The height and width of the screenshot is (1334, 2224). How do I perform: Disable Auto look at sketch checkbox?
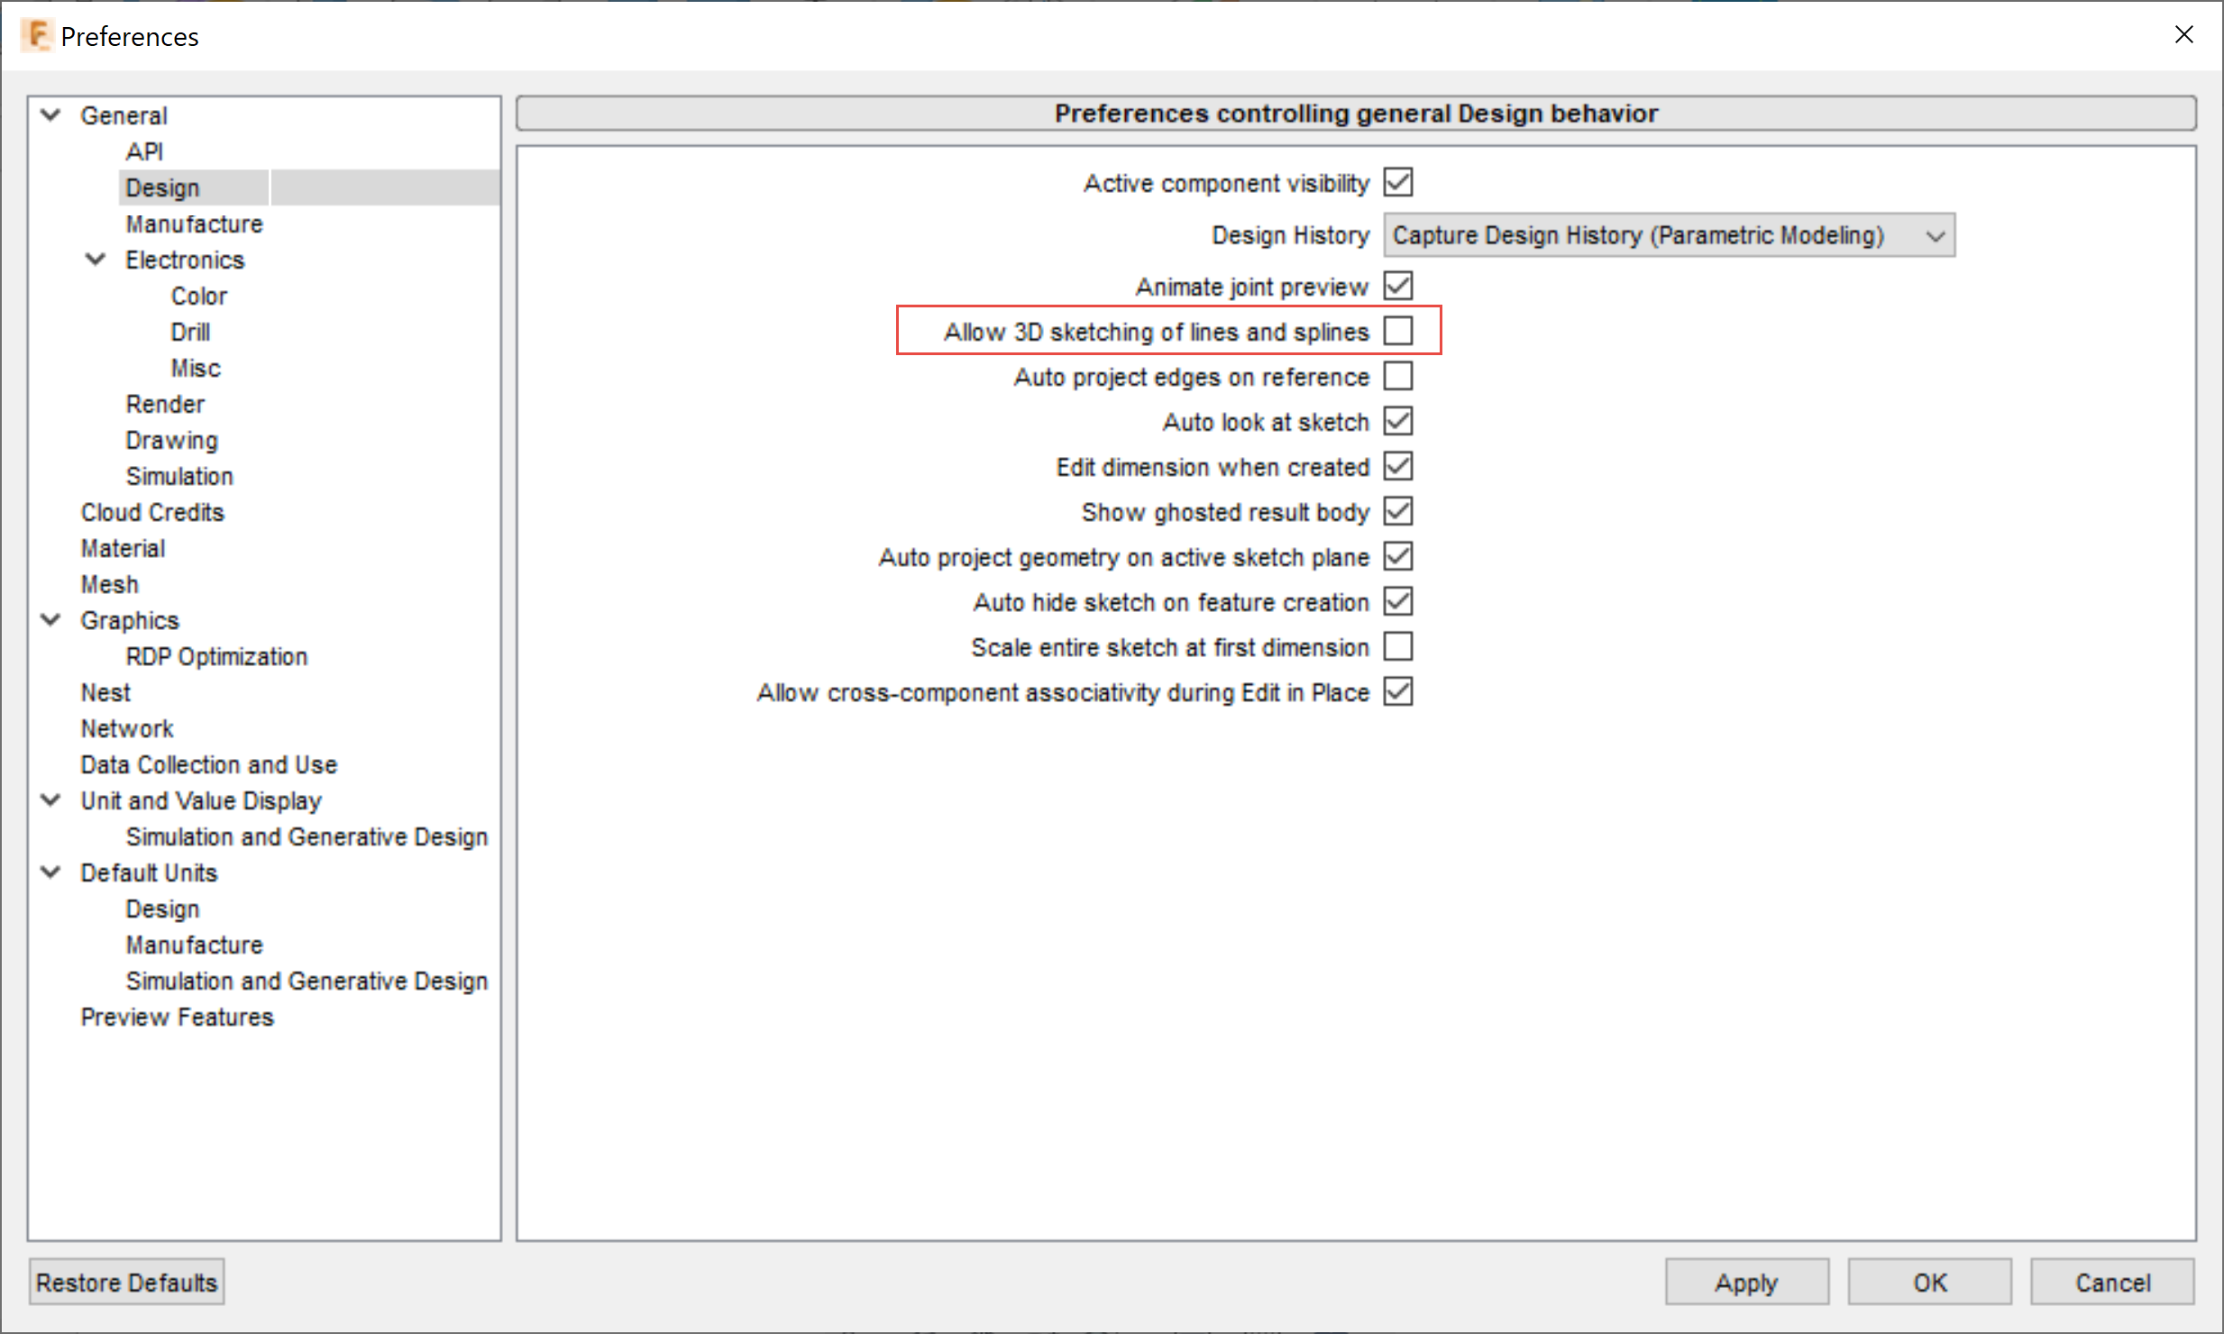point(1397,421)
